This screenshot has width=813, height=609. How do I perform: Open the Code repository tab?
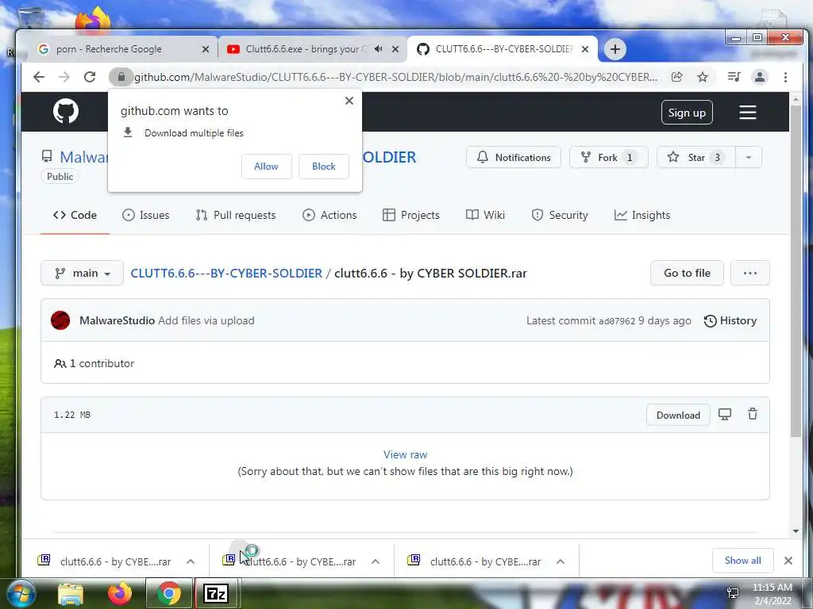[75, 215]
